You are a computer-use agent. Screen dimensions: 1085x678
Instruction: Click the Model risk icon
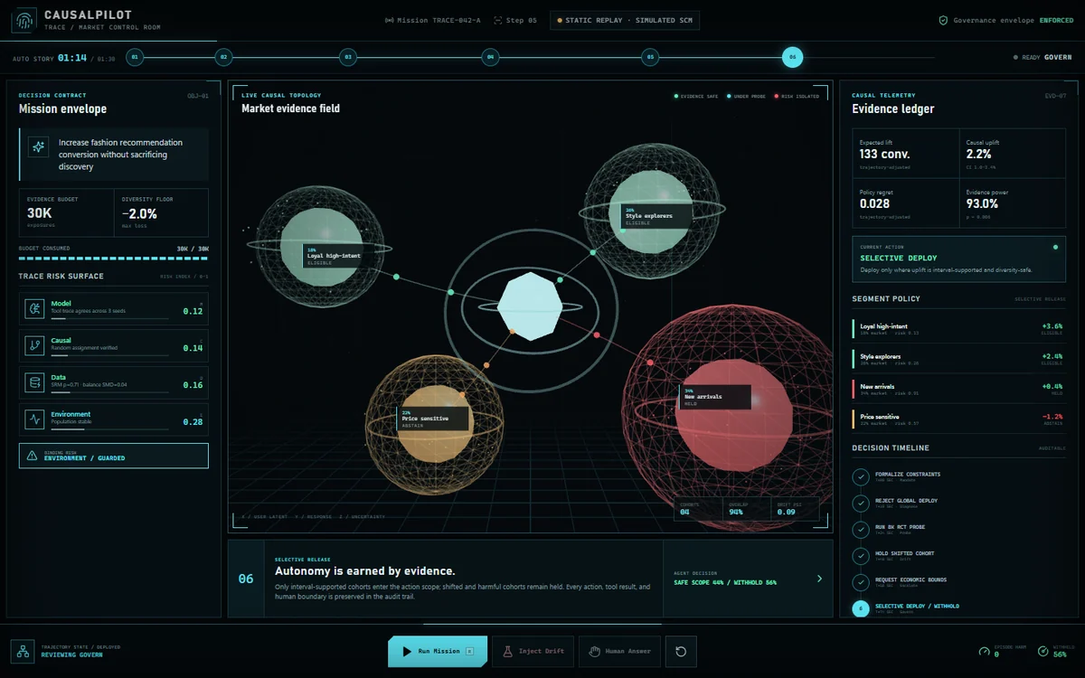pyautogui.click(x=34, y=308)
